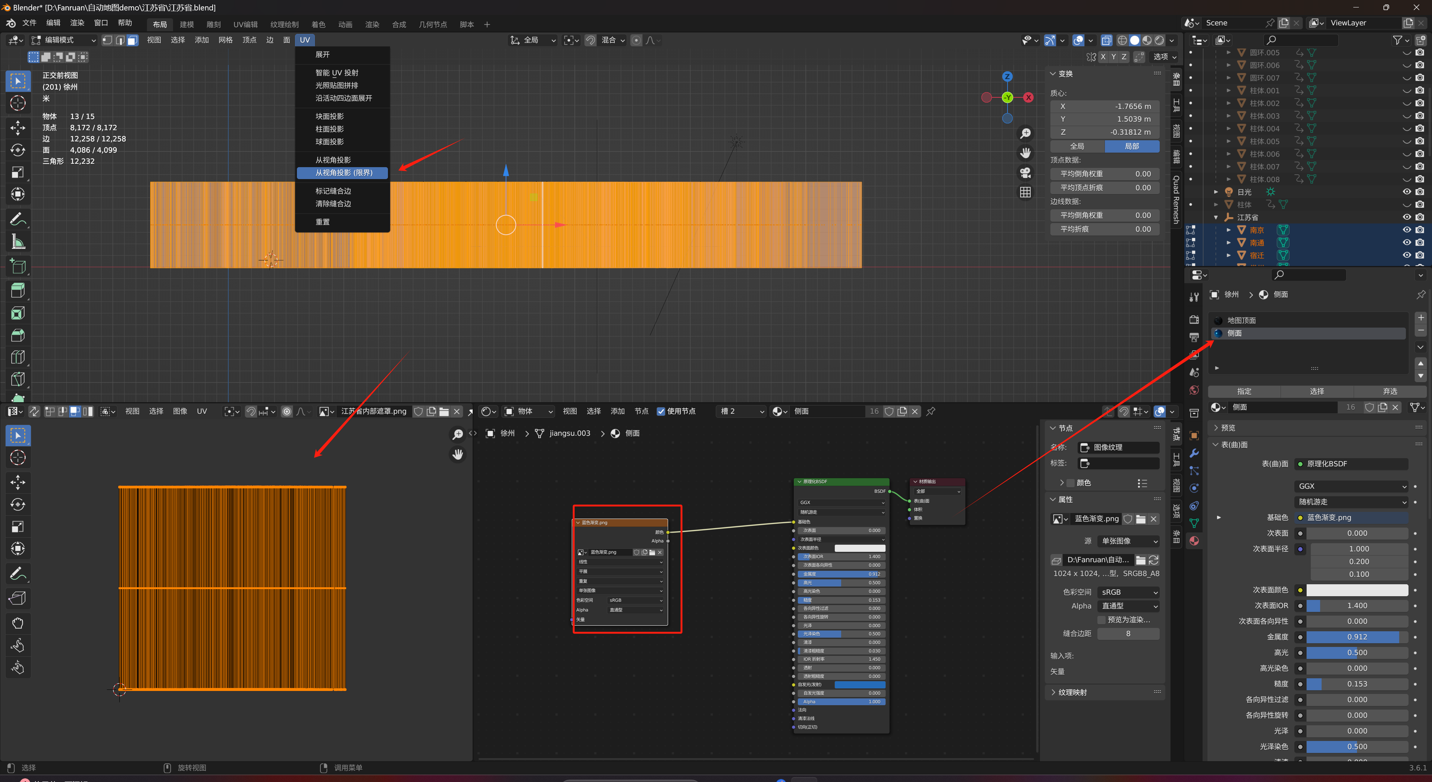Toggle the Use Nodes checkbox

[x=661, y=412]
